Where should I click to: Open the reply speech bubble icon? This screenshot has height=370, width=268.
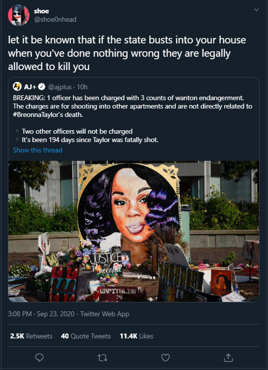pos(39,358)
